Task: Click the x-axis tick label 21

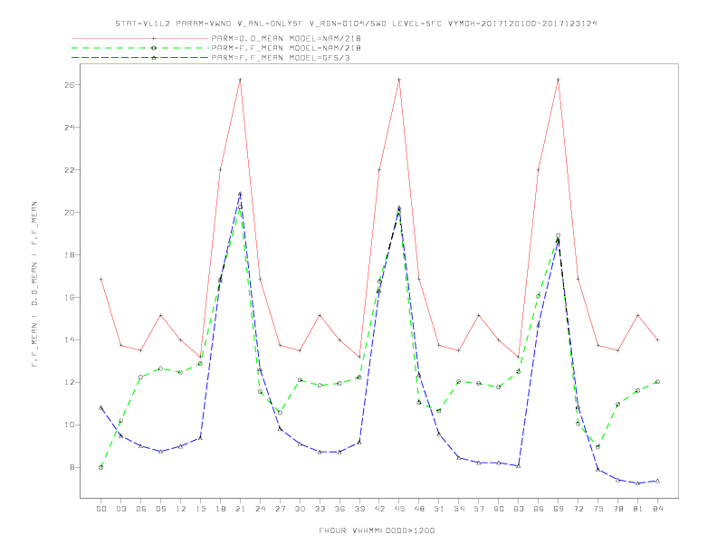Action: (240, 509)
